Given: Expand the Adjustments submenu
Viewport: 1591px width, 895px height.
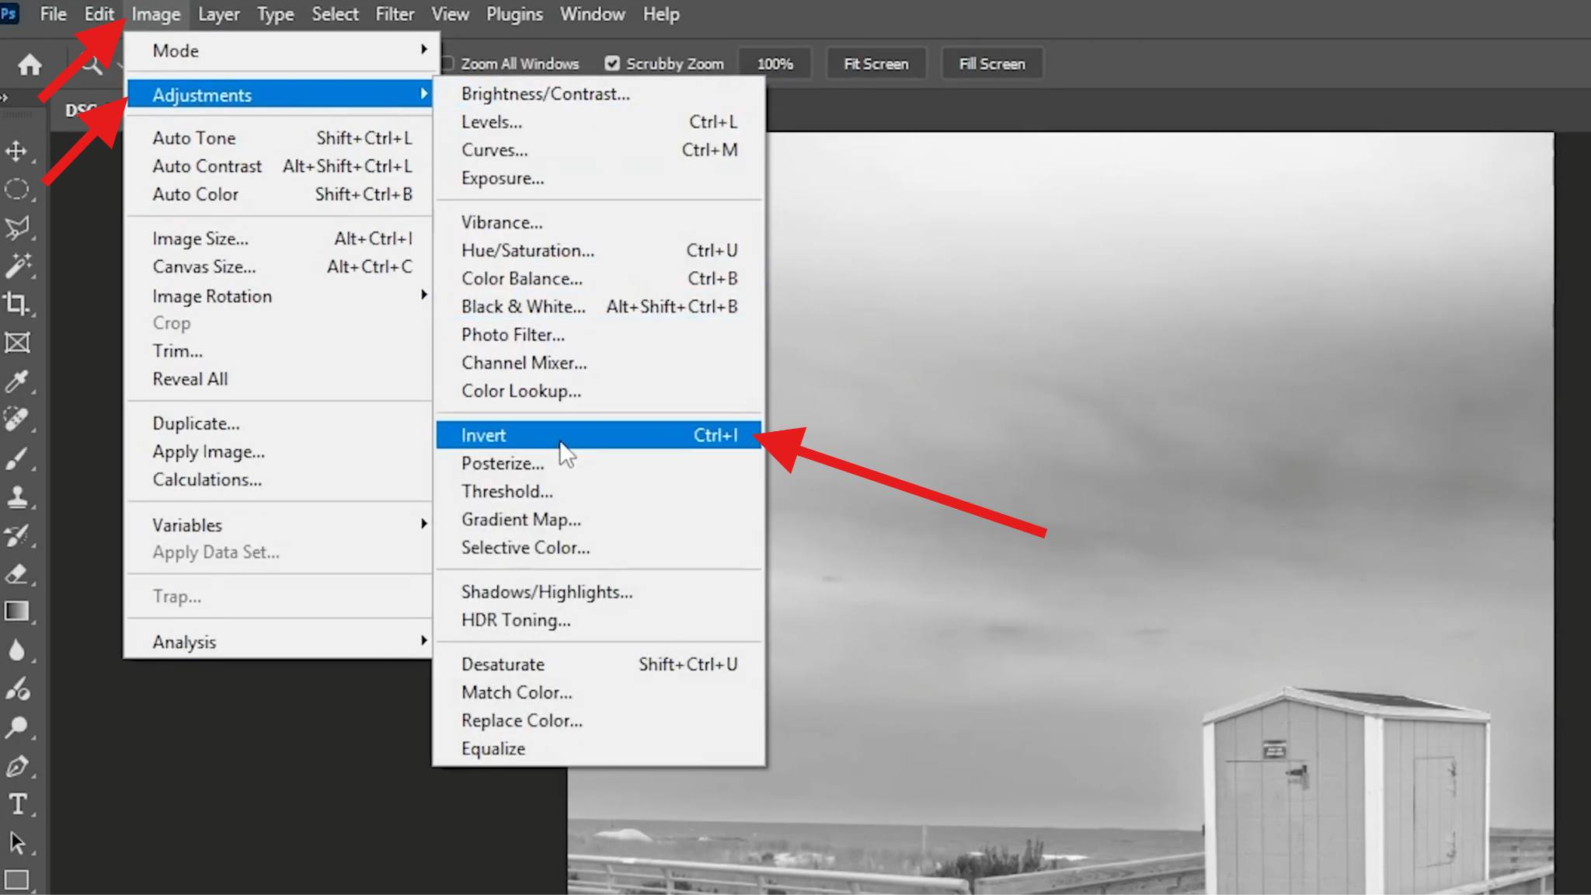Looking at the screenshot, I should tap(280, 95).
